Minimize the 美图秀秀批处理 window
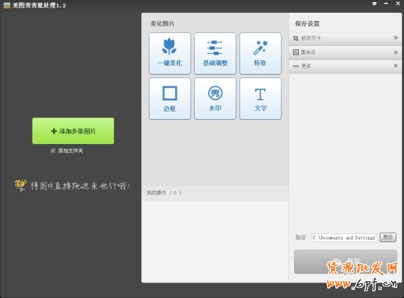This screenshot has height=298, width=404. [384, 4]
